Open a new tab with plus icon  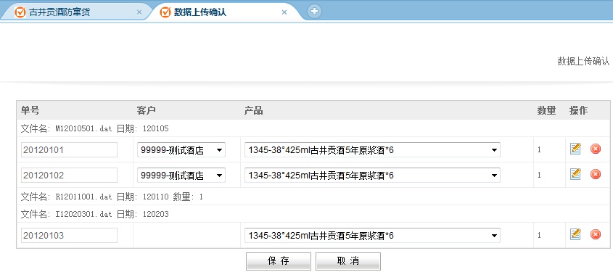[314, 12]
